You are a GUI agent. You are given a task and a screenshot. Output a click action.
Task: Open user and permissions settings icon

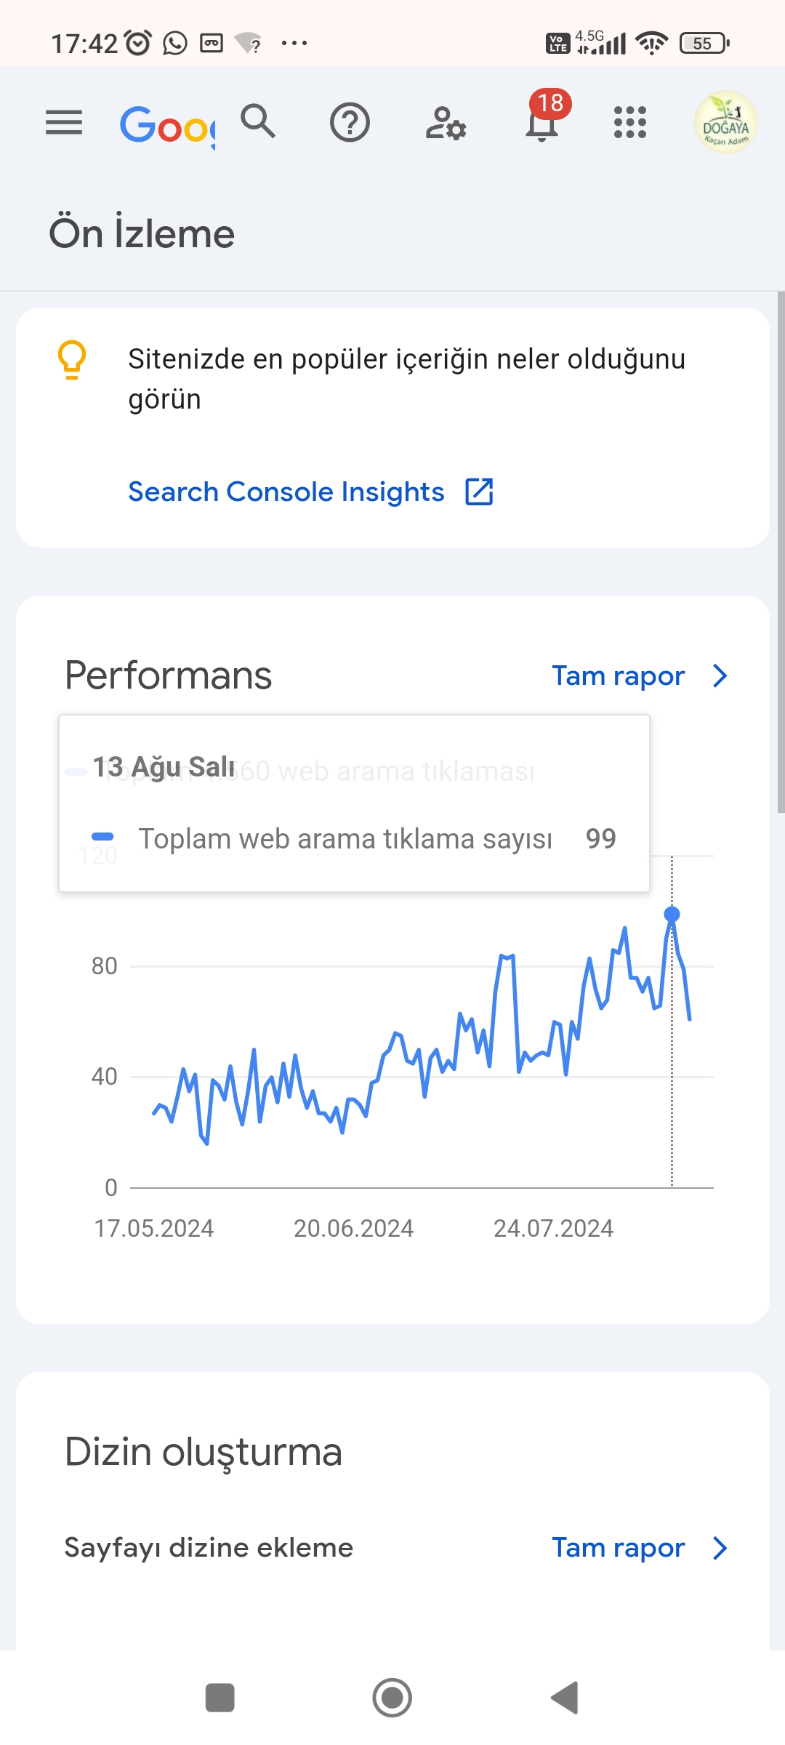[446, 123]
